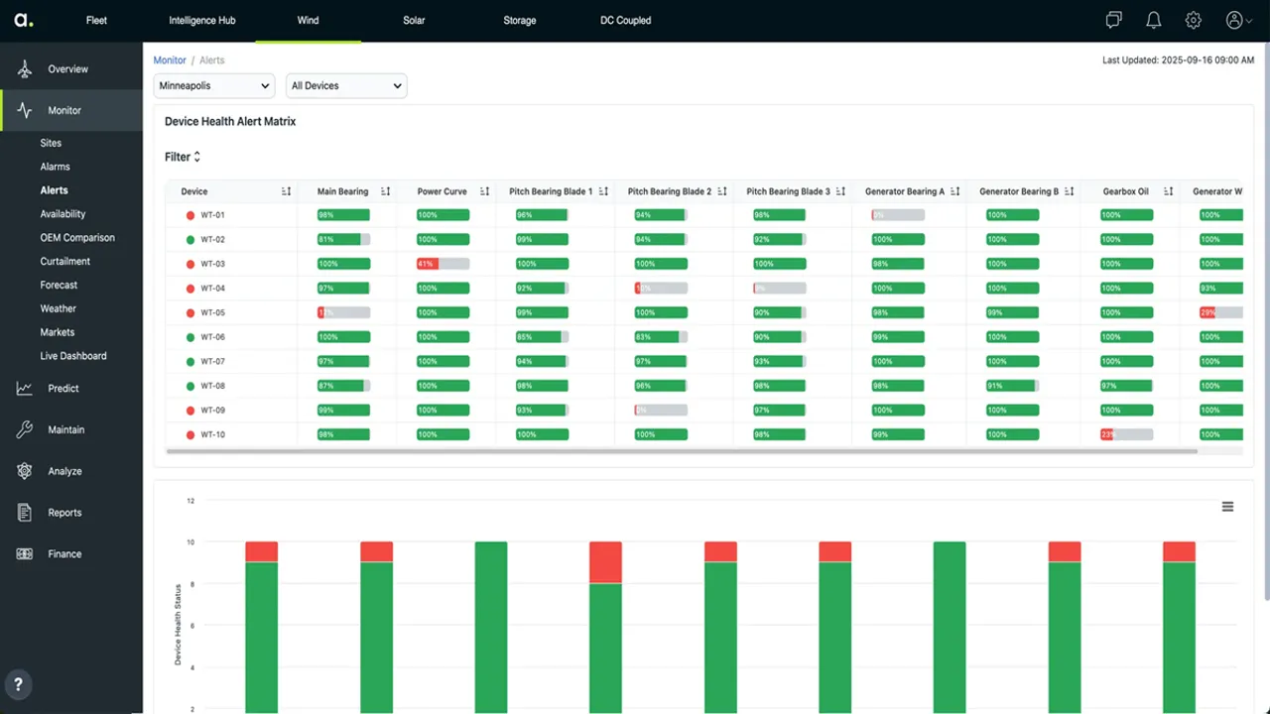Open the messages chat icon
The height and width of the screenshot is (714, 1270).
click(x=1113, y=20)
